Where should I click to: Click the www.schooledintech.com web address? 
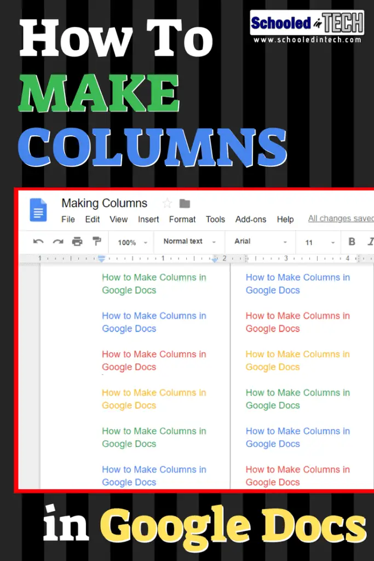(307, 39)
